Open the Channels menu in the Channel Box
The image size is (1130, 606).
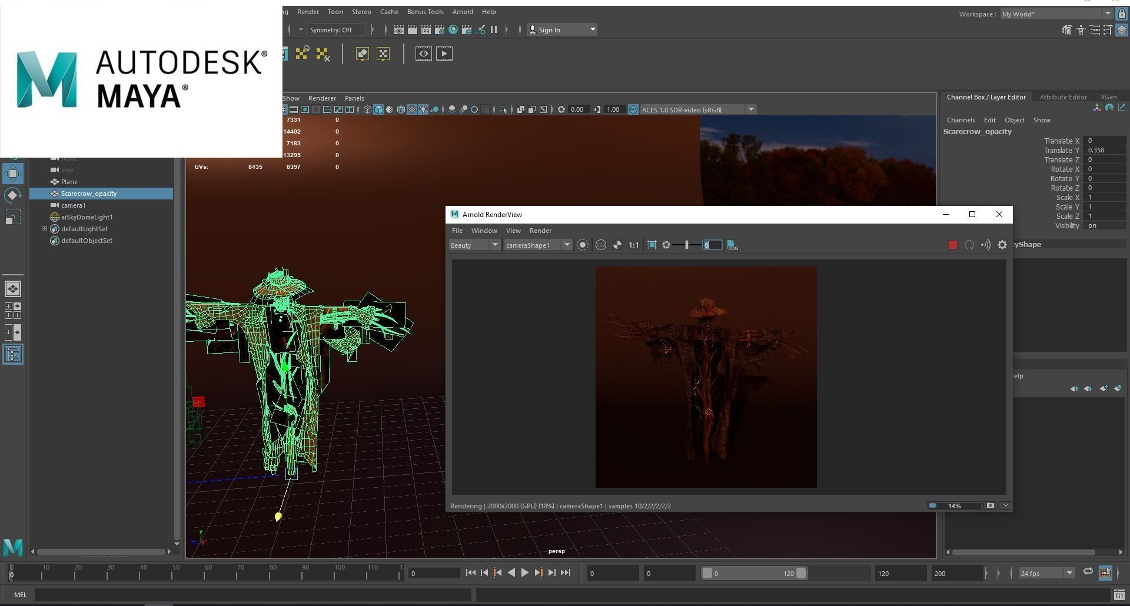click(x=960, y=120)
